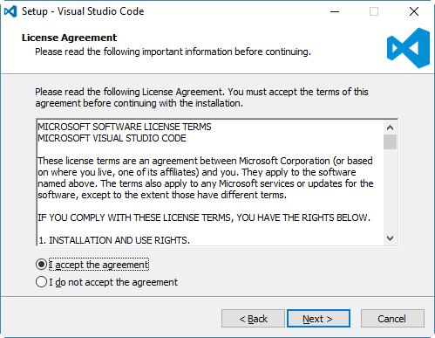
Task: Click the "1. INSTALLATION AND USE RIGHTS." line
Action: click(114, 240)
